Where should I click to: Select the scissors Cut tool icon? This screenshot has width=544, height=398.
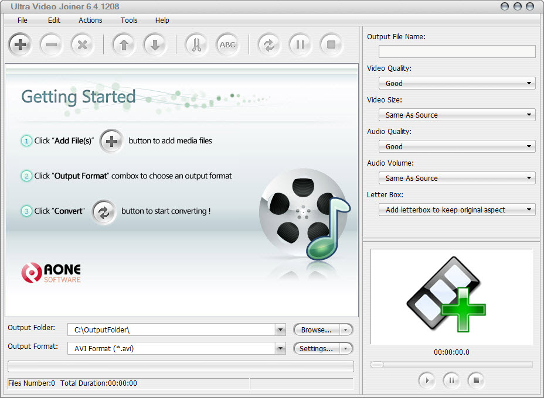[196, 45]
